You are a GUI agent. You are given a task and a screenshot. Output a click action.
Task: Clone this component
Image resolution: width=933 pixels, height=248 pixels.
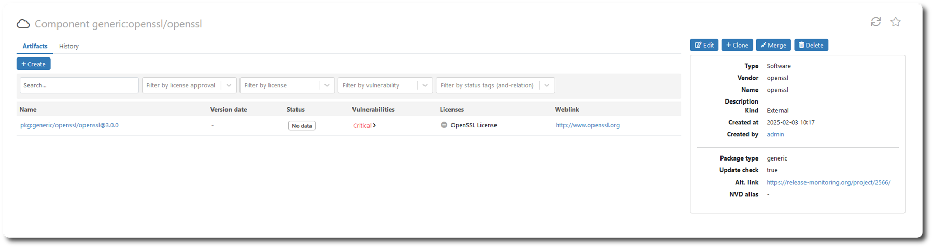point(737,45)
